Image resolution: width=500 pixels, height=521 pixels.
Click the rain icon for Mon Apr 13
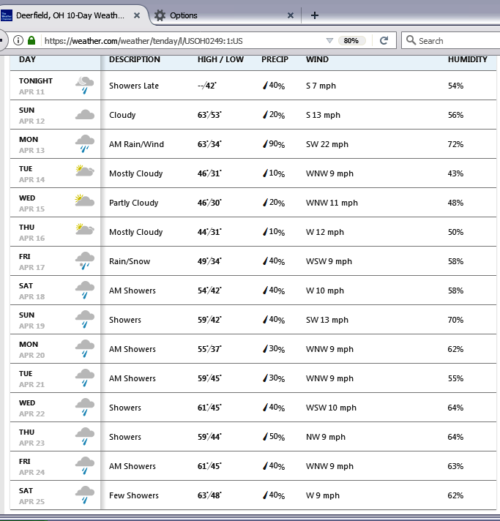[x=84, y=143]
